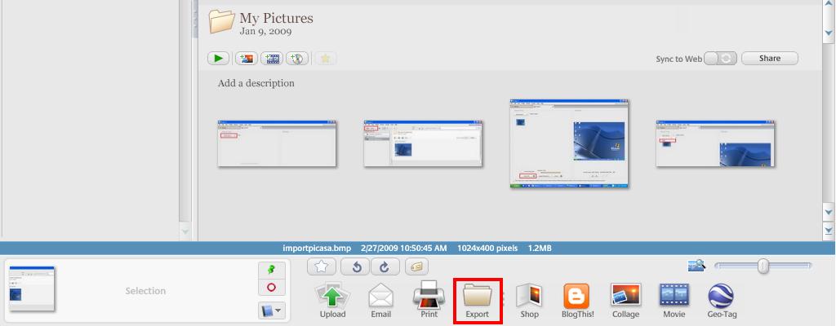Play the folder slideshow with the green arrow
This screenshot has height=326, width=836.
click(218, 59)
